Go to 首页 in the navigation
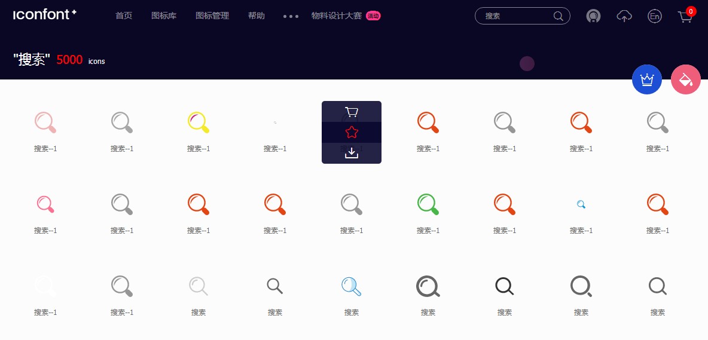The width and height of the screenshot is (708, 340). [x=124, y=16]
